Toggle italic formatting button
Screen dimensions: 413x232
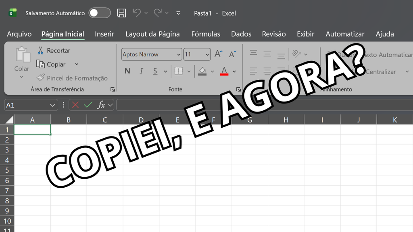pos(142,71)
